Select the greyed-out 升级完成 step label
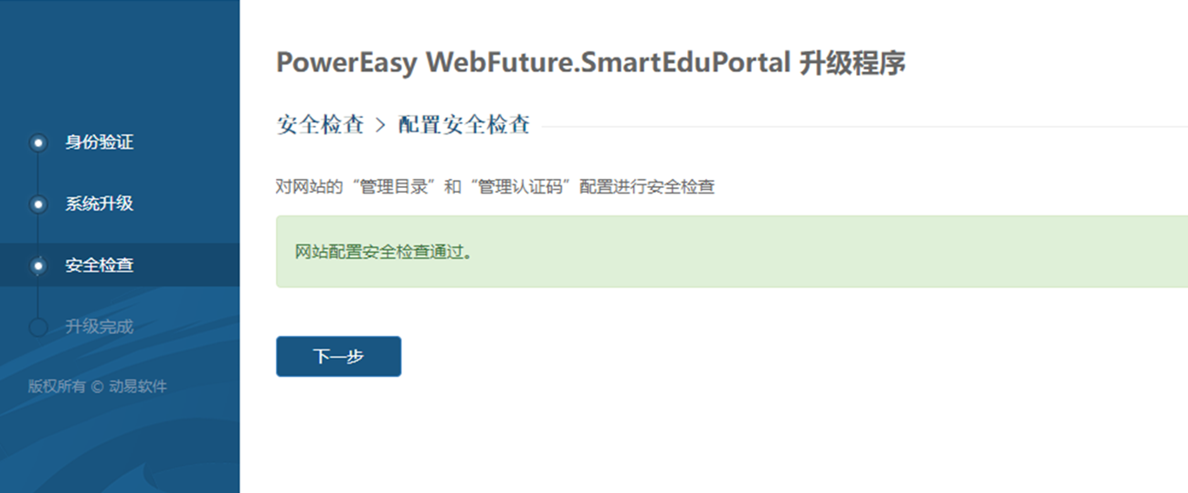The width and height of the screenshot is (1188, 493). pos(99,327)
